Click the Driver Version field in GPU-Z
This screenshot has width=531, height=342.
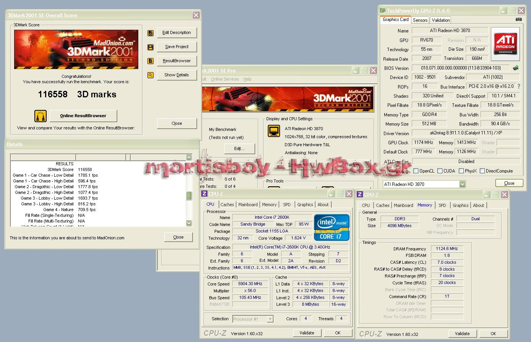466,133
